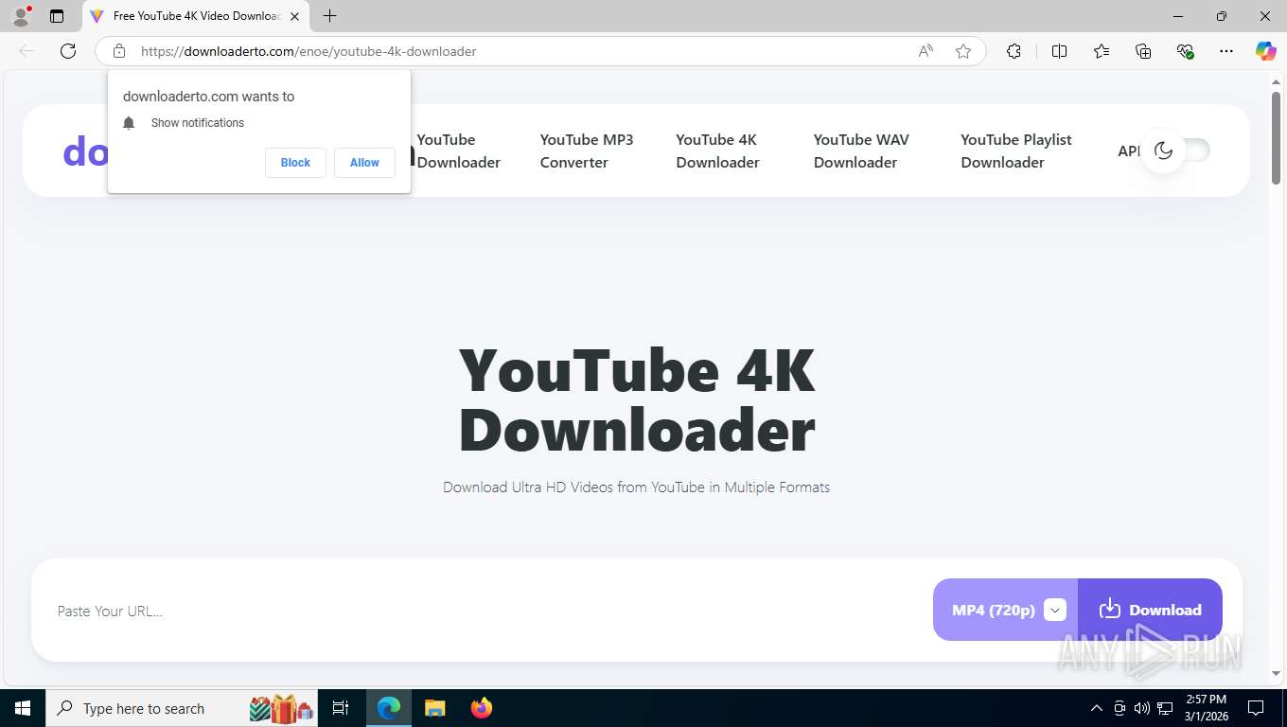Add this page to favorites star
1287x727 pixels.
tap(963, 51)
